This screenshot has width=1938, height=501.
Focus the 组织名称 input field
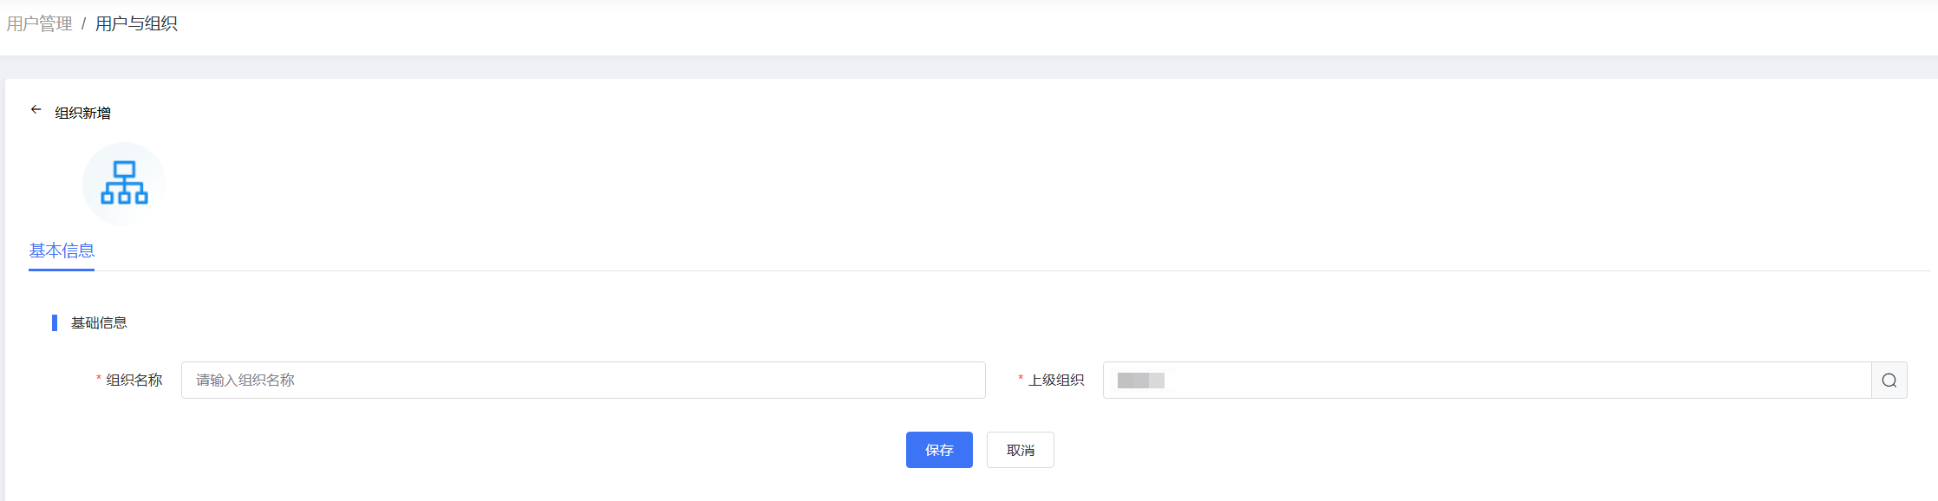583,381
